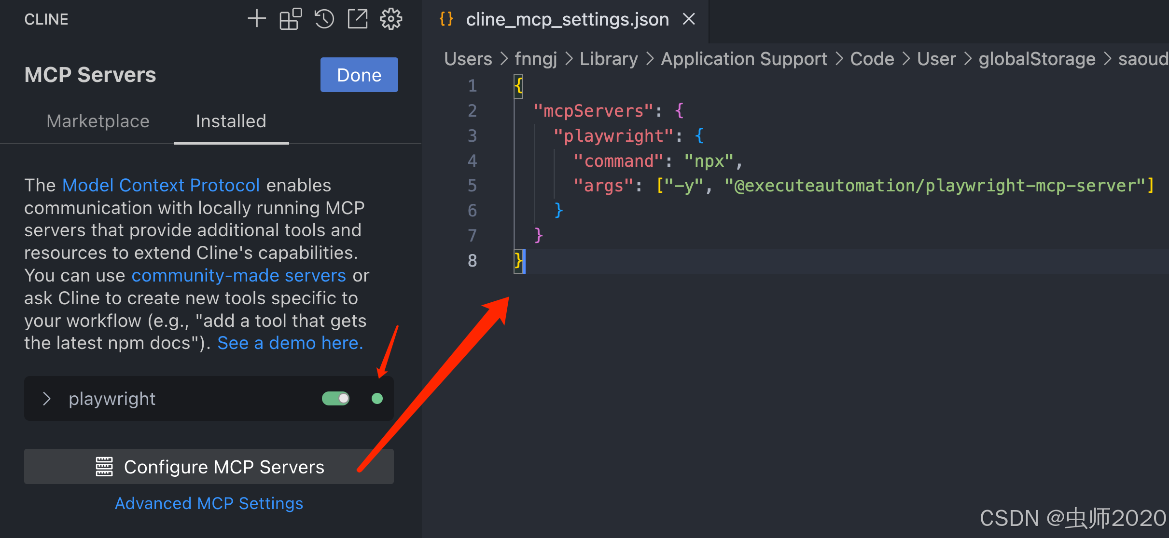1169x538 pixels.
Task: Follow the Model Context Protocol link
Action: coord(161,185)
